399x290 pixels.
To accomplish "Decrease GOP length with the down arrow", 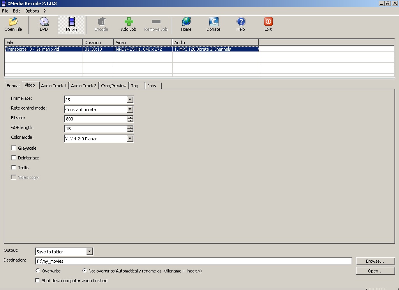I will 130,130.
